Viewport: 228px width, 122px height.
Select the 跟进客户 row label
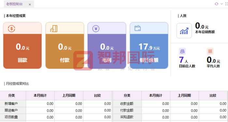click(x=11, y=110)
